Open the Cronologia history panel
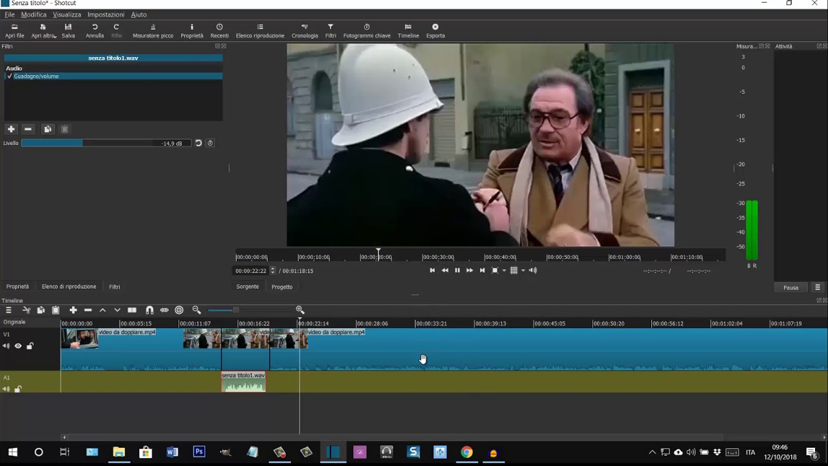The height and width of the screenshot is (466, 828). pos(305,31)
